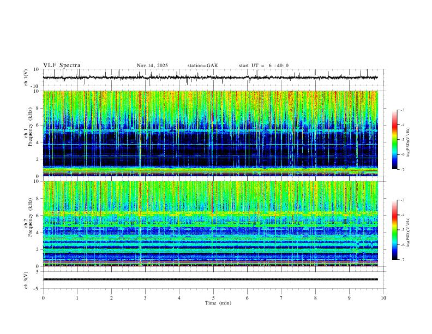Click the ch.1 spectrogram panel
432x334 pixels.
[x=210, y=133]
